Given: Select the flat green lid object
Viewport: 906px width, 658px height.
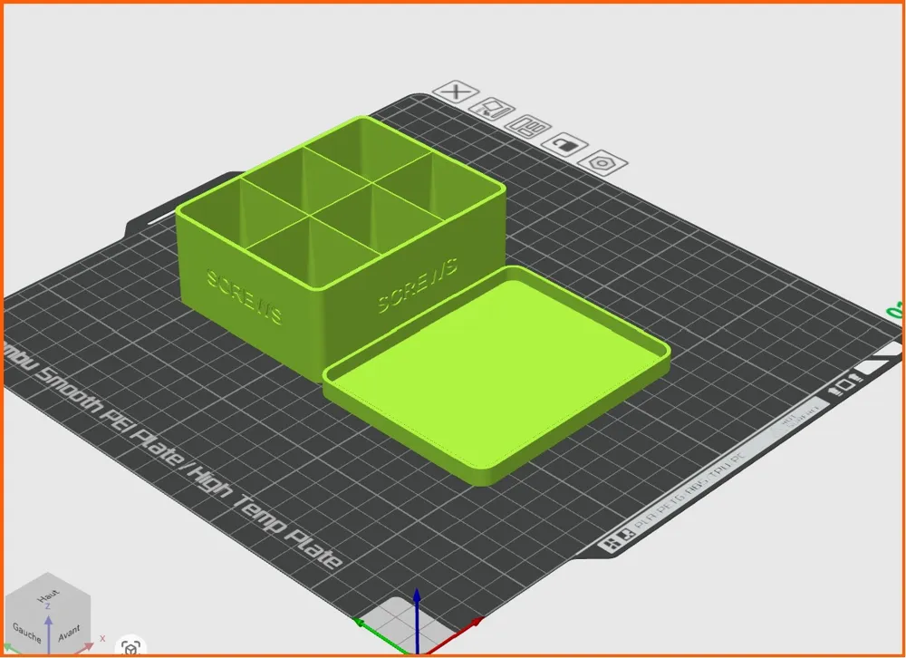Looking at the screenshot, I should (x=496, y=376).
